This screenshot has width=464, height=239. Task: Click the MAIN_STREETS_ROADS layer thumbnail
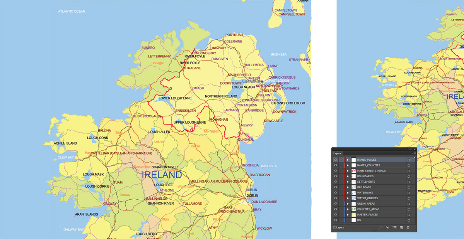point(353,171)
